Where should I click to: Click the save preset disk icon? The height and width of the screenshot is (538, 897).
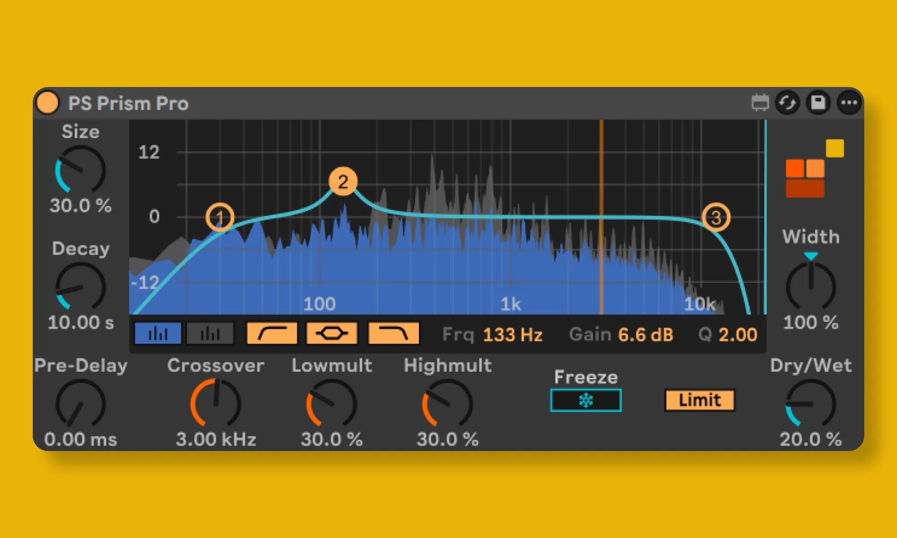[818, 103]
